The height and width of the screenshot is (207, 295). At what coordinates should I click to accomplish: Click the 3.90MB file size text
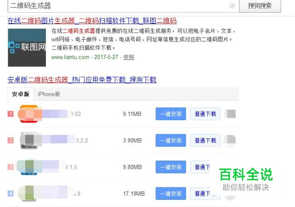click(x=132, y=141)
